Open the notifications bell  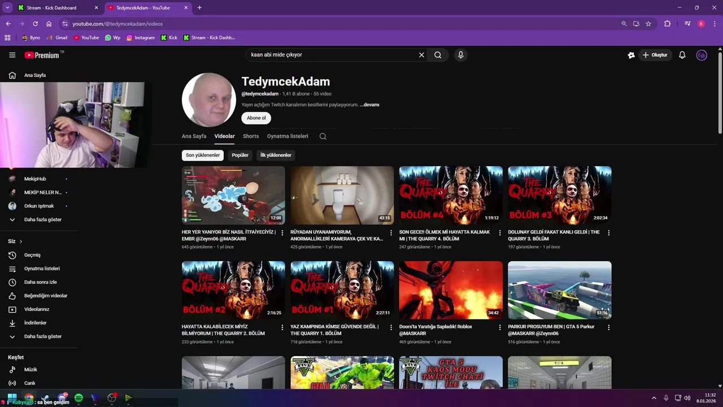point(682,55)
